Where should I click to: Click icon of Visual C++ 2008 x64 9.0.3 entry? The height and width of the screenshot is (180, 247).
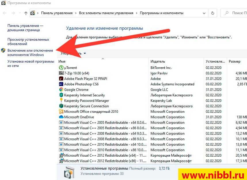pyautogui.click(x=61, y=134)
